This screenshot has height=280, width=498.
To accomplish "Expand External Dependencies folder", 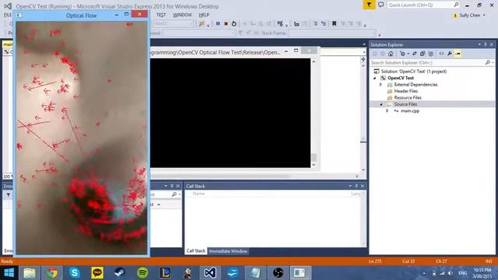I will (381, 85).
